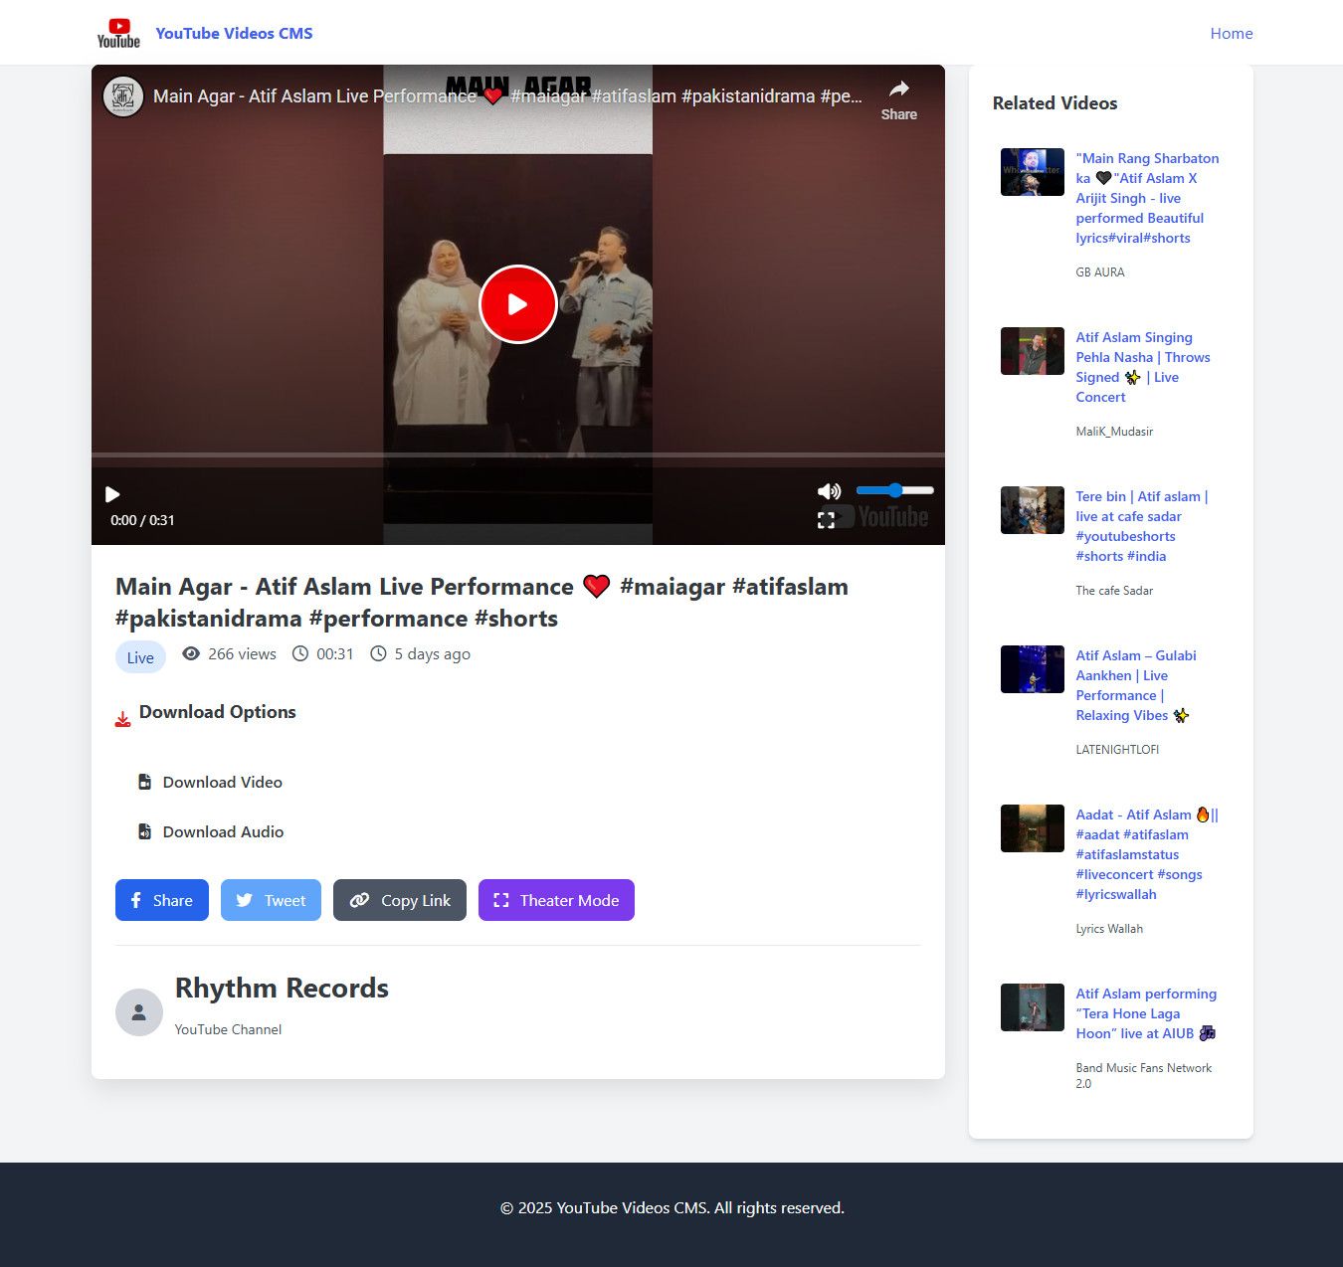Click the 0:00 / 0:31 time display

point(142,520)
